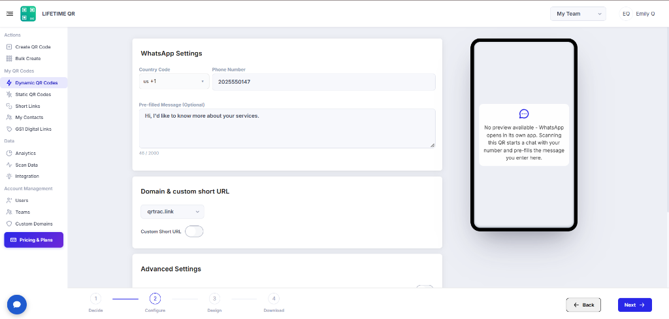
Task: Click the 'WhatsApp Settings' heading
Action: (x=172, y=54)
